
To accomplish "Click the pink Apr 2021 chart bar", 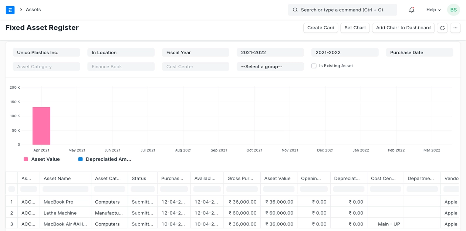I will [x=41, y=126].
